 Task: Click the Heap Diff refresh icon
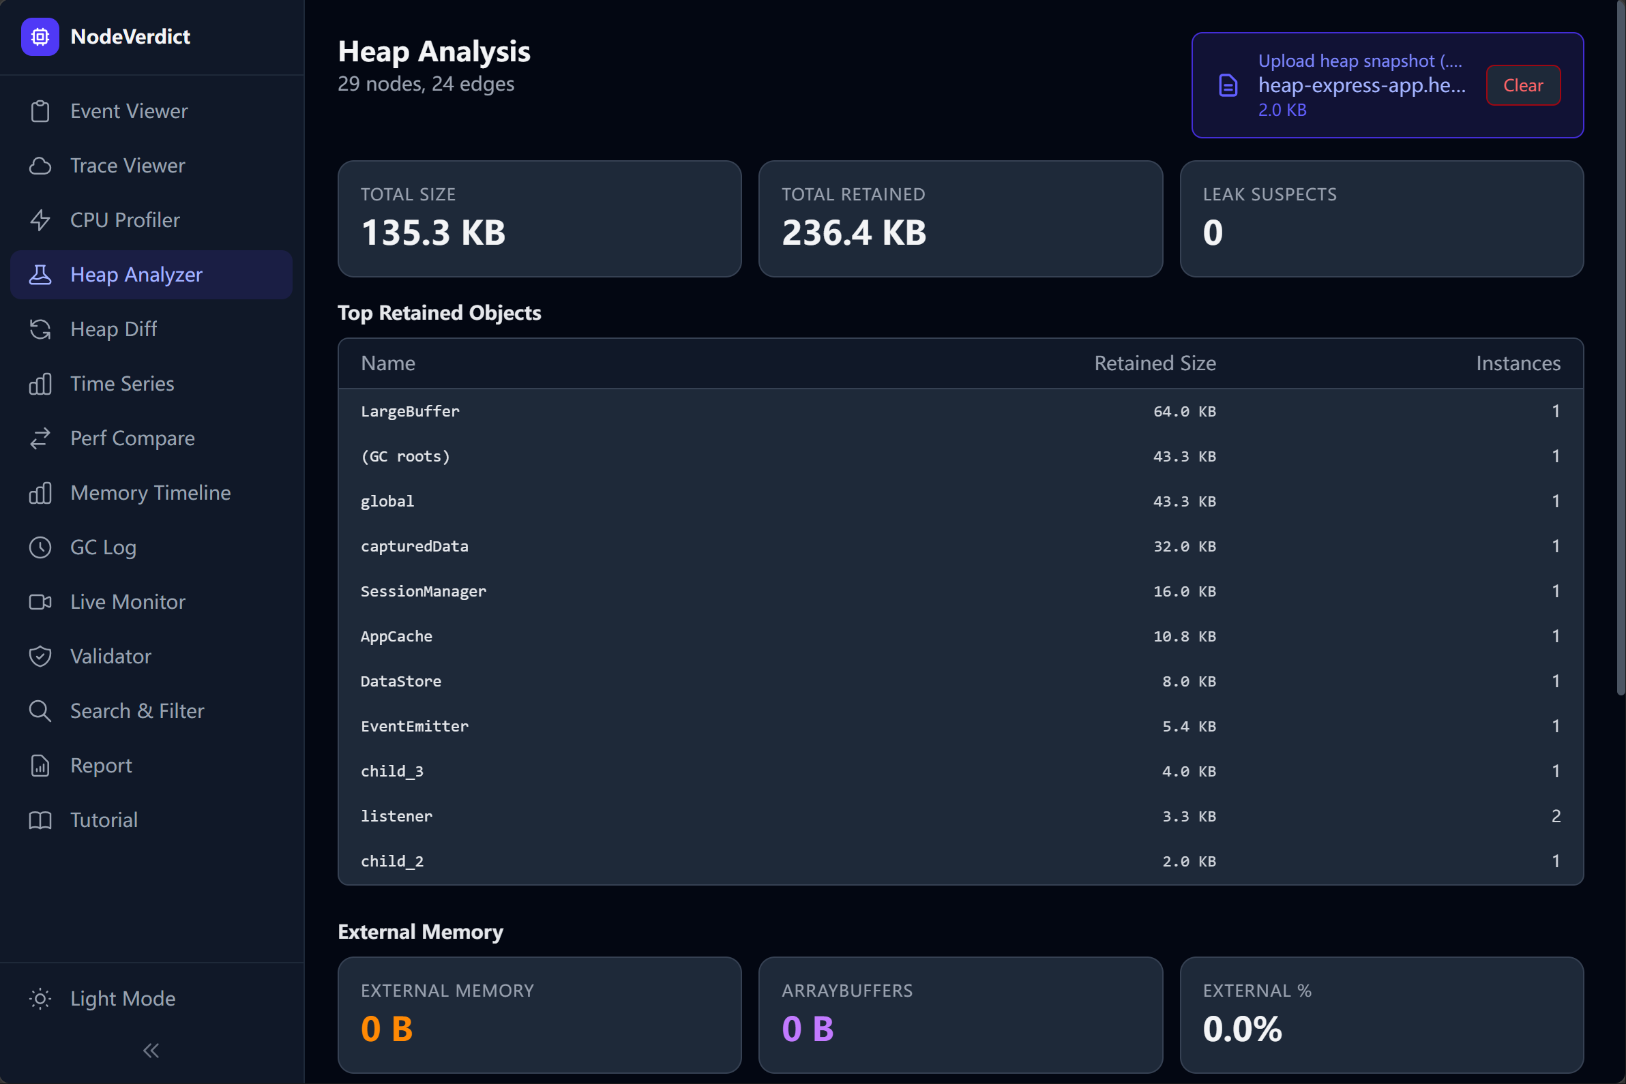(x=40, y=329)
